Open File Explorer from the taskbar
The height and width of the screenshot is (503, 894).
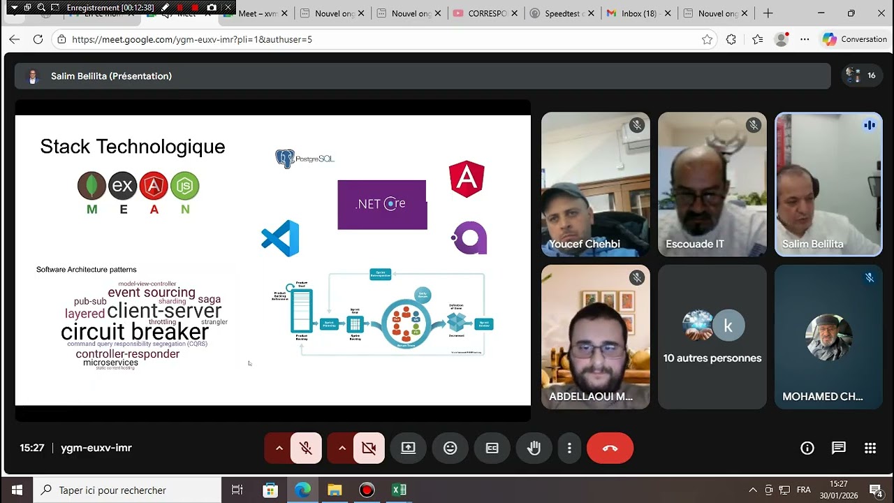point(335,490)
